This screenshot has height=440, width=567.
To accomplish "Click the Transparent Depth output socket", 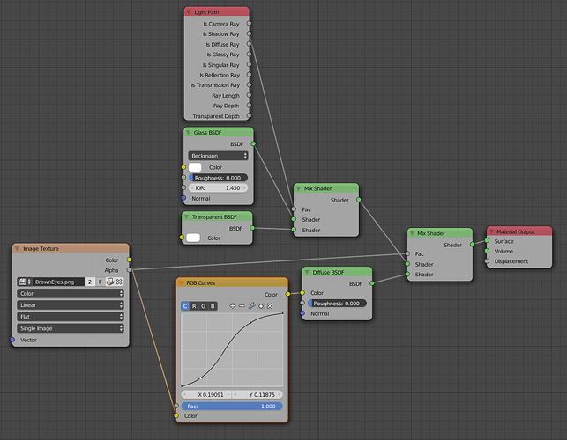I will 249,116.
